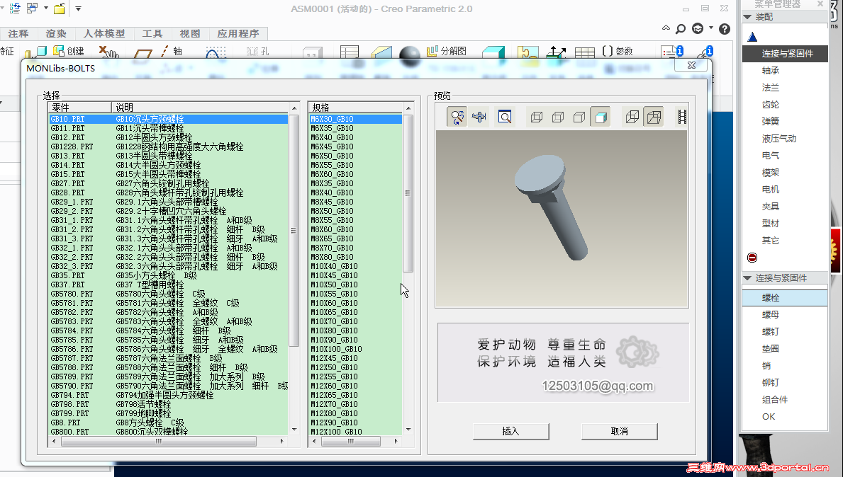Select GB1228.PRT high-strength bolt row
This screenshot has height=477, width=843.
coord(168,146)
